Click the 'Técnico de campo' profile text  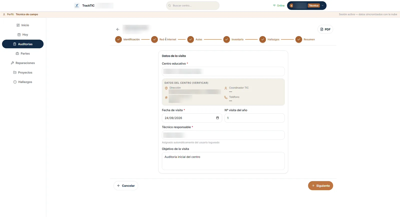point(27,15)
